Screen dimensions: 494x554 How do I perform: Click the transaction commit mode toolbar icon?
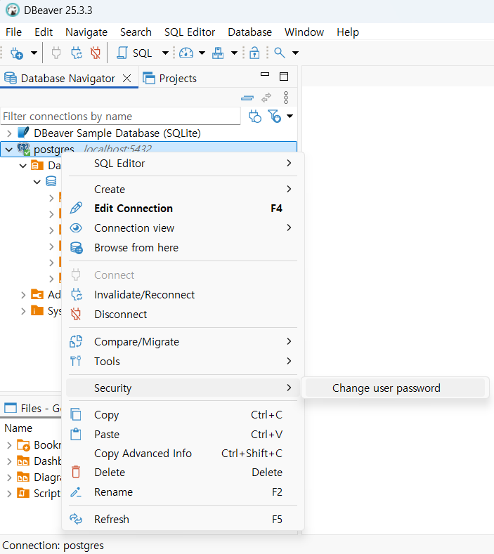(x=218, y=53)
